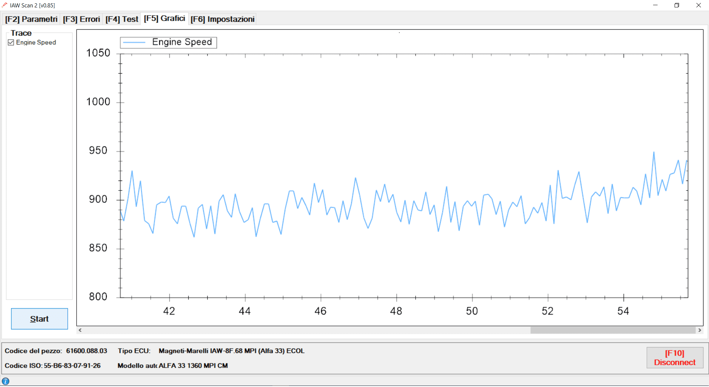Click the 54 x-axis label
Viewport: 709px width, 387px height.
tap(623, 311)
